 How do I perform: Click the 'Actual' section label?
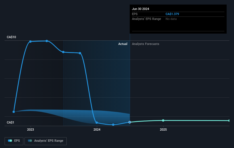pos(123,44)
